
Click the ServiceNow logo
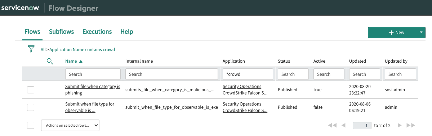click(20, 8)
